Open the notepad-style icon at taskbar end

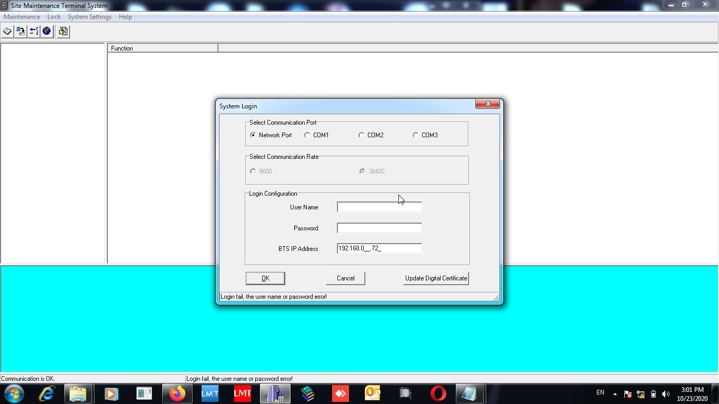point(468,393)
